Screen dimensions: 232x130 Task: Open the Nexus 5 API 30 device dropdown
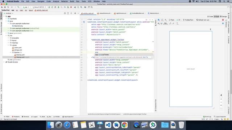pyautogui.click(x=39, y=7)
